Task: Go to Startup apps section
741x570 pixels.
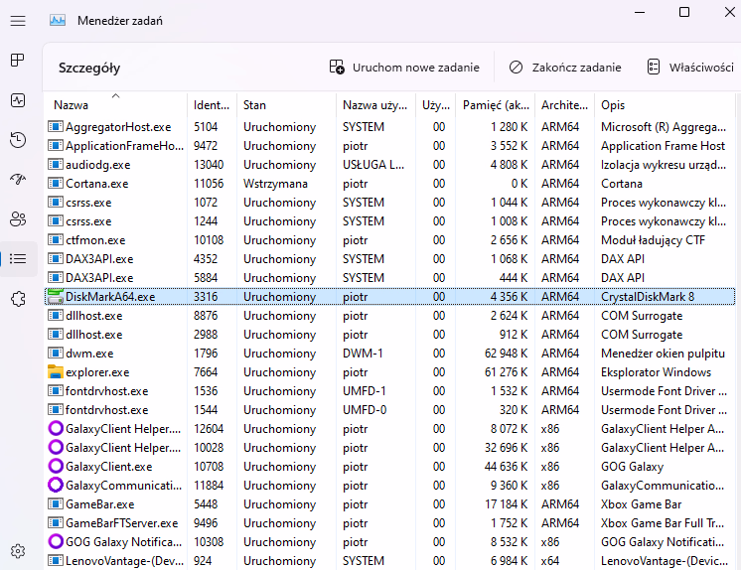Action: (x=18, y=180)
